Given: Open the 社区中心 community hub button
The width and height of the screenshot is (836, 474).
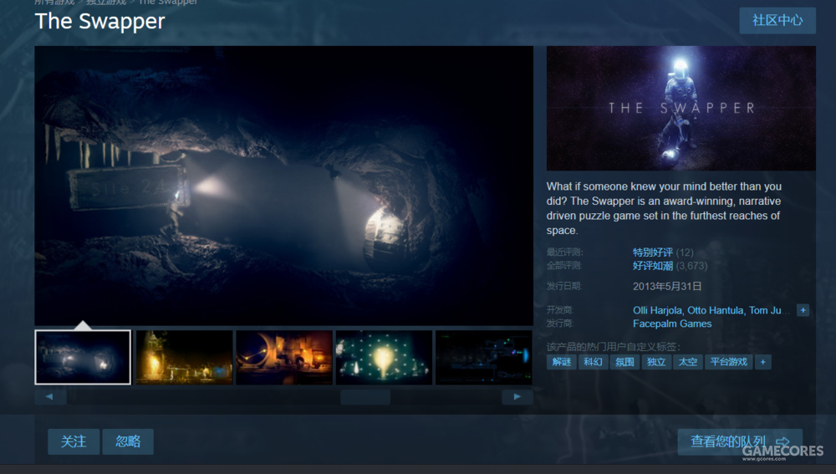Looking at the screenshot, I should tap(777, 20).
